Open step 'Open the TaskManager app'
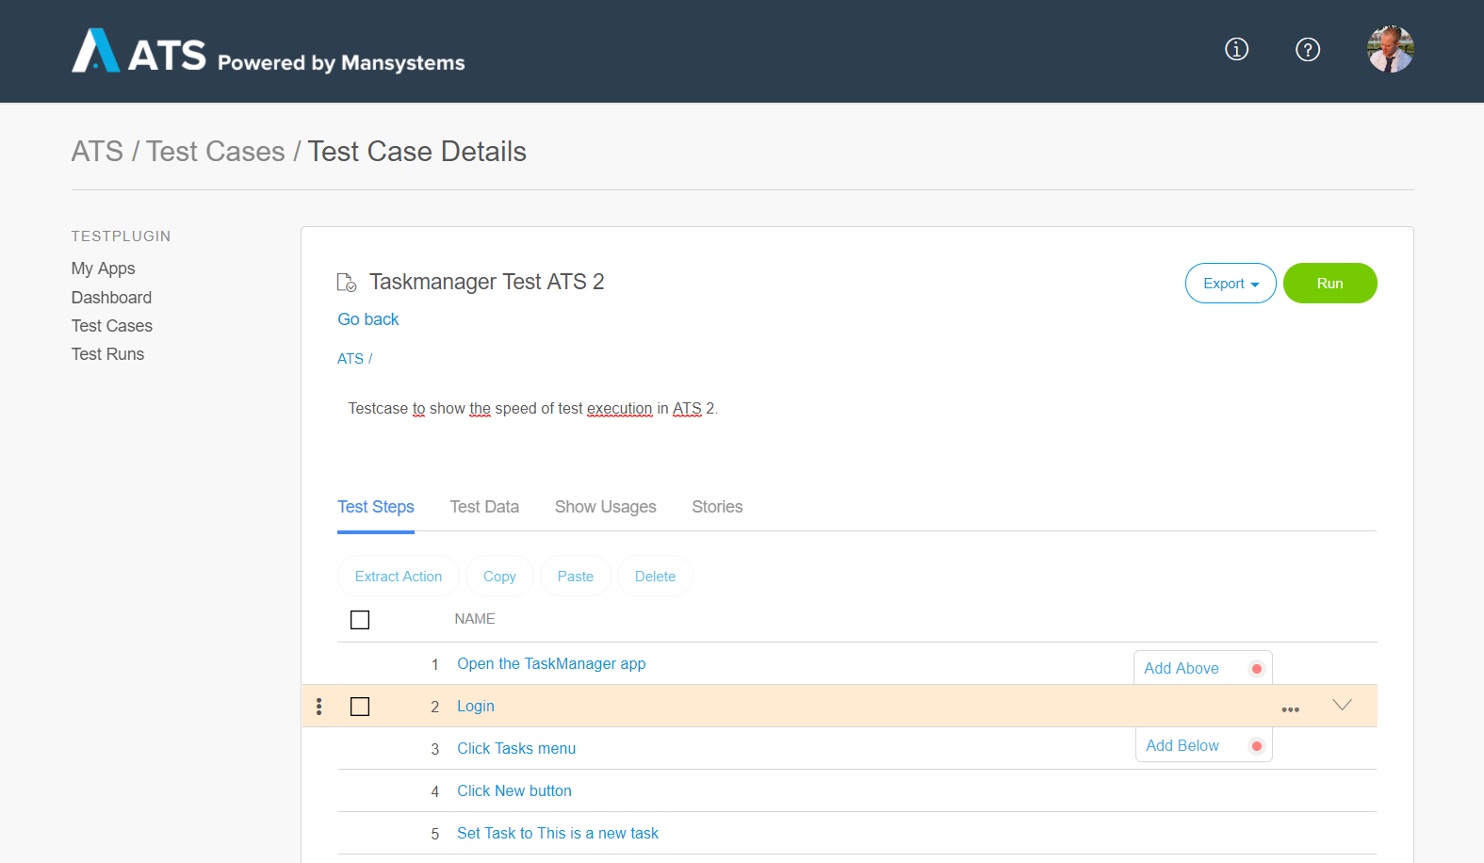 (551, 663)
